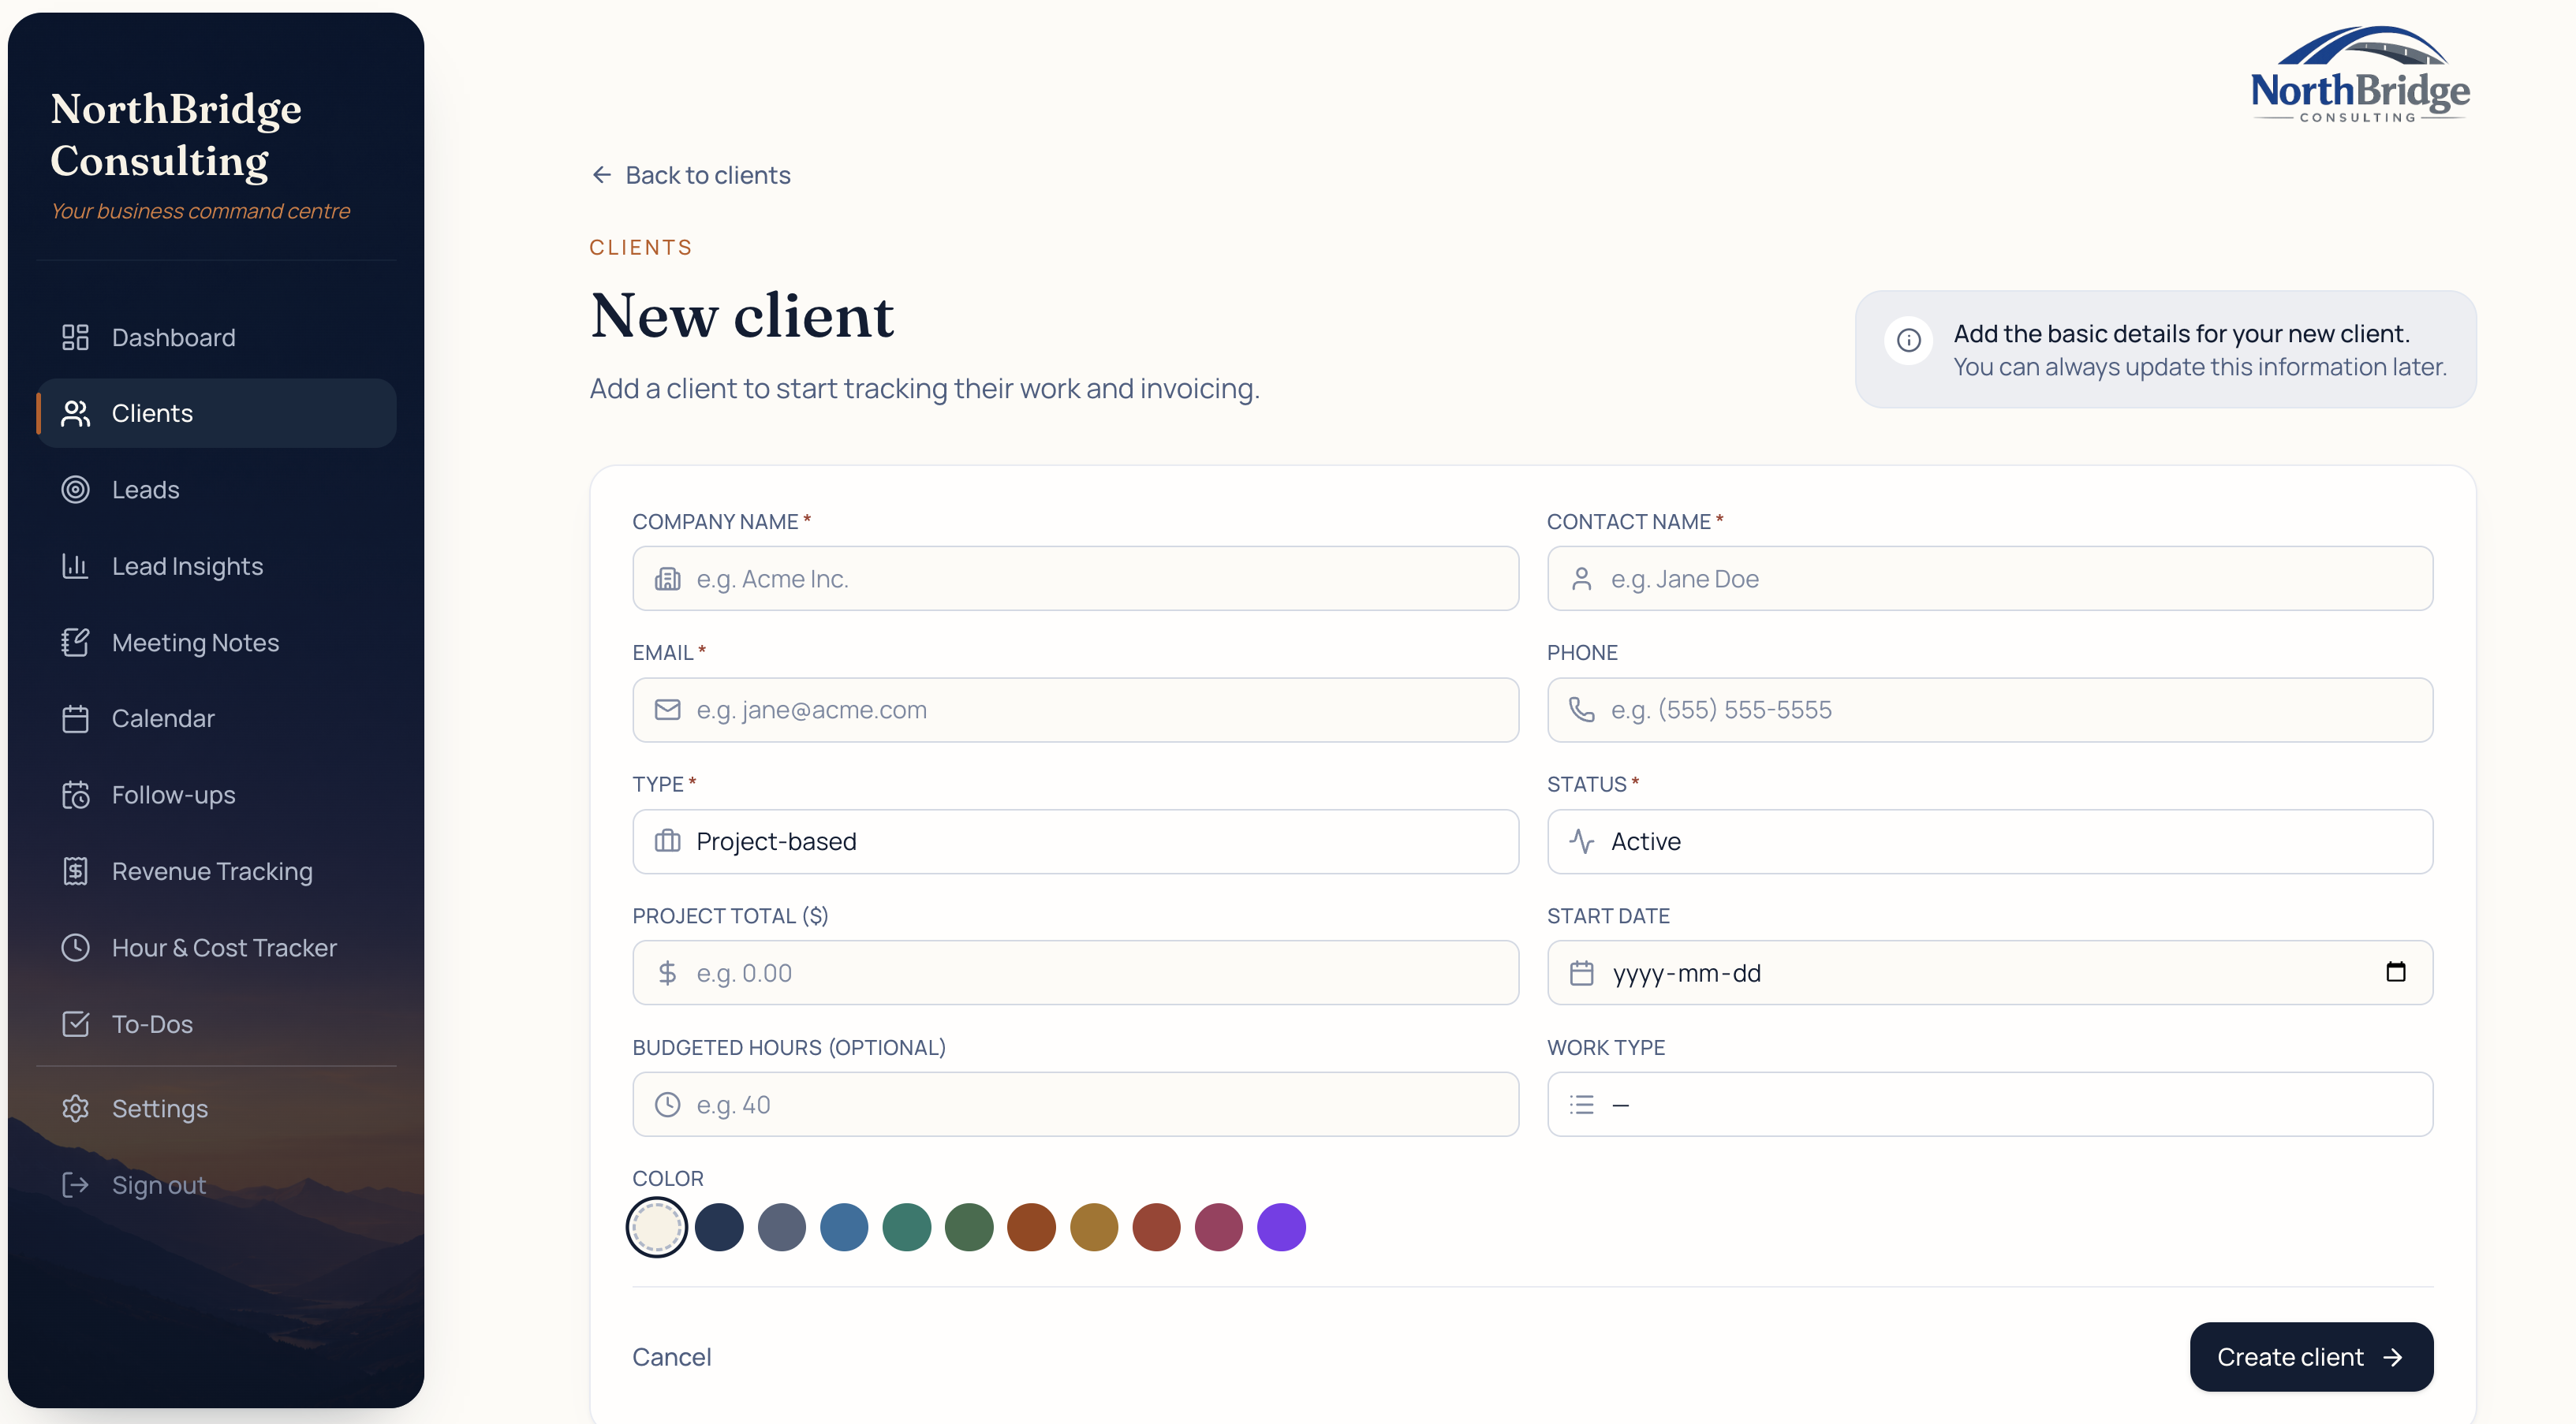The width and height of the screenshot is (2576, 1424).
Task: Open Settings from the sidebar
Action: click(x=216, y=1109)
